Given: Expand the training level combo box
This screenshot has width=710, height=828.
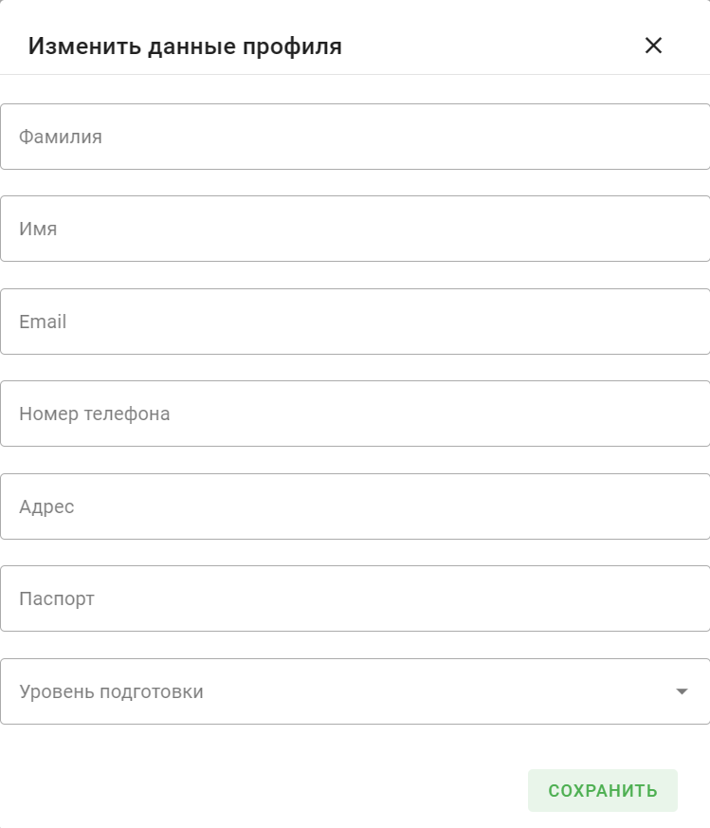Looking at the screenshot, I should (x=355, y=691).
